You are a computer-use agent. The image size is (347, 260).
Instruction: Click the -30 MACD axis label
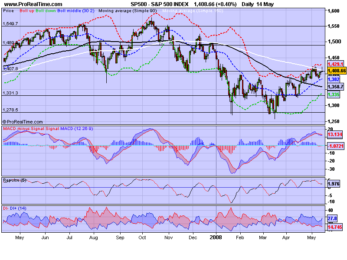coord(331,169)
